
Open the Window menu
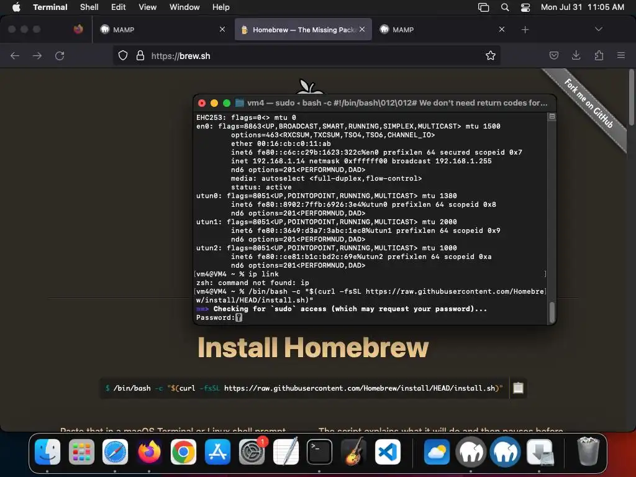coord(184,7)
